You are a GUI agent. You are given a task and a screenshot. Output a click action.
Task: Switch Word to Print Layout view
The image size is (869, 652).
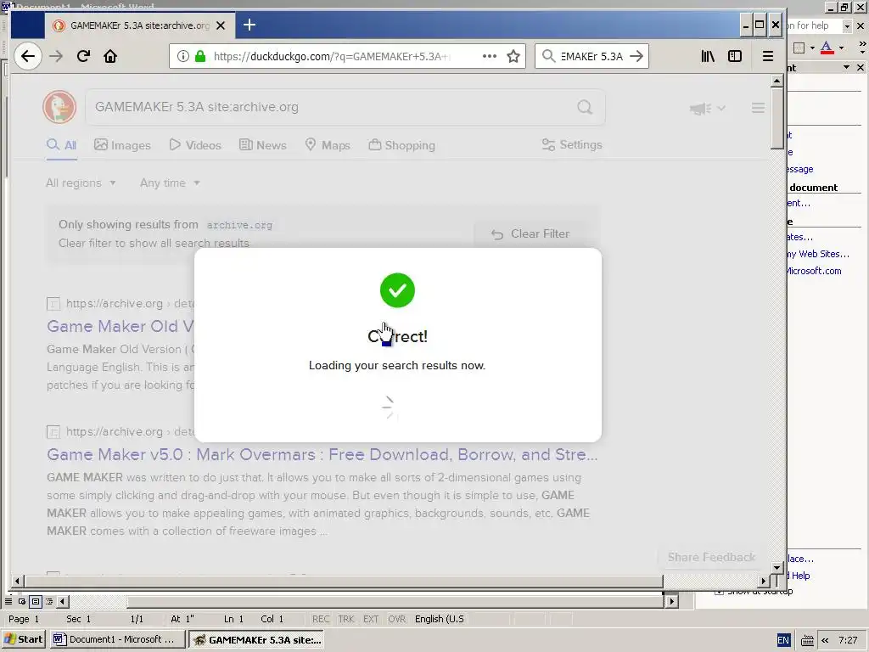tap(36, 601)
